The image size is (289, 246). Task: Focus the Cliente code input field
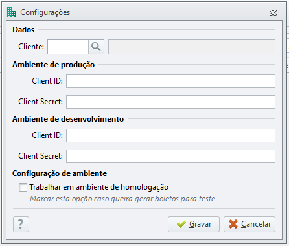pyautogui.click(x=68, y=47)
